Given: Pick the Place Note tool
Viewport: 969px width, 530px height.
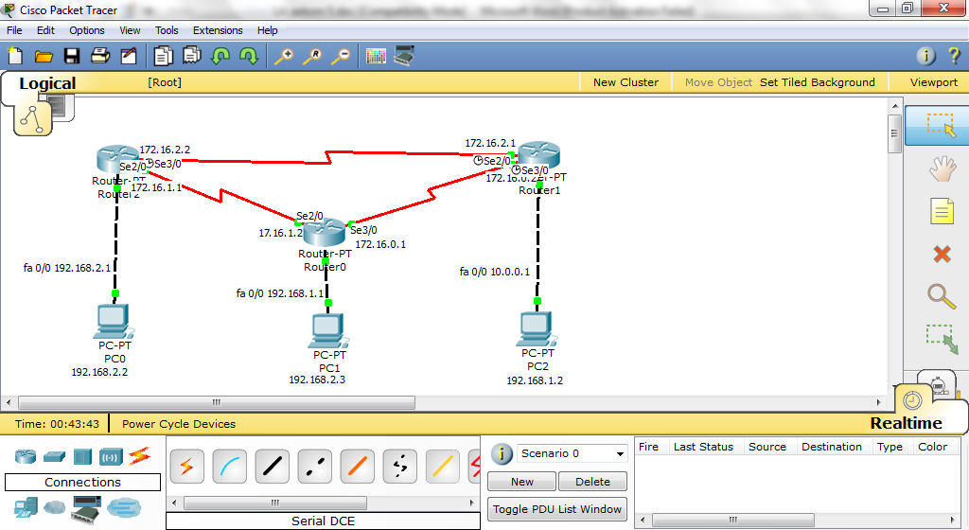Looking at the screenshot, I should pos(942,211).
